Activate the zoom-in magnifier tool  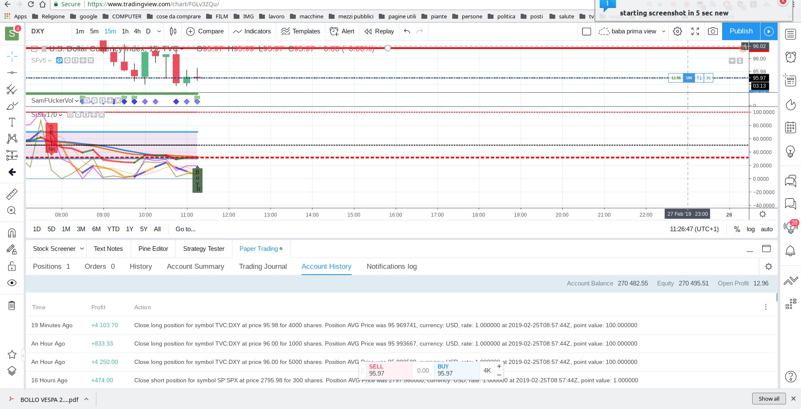pos(12,211)
